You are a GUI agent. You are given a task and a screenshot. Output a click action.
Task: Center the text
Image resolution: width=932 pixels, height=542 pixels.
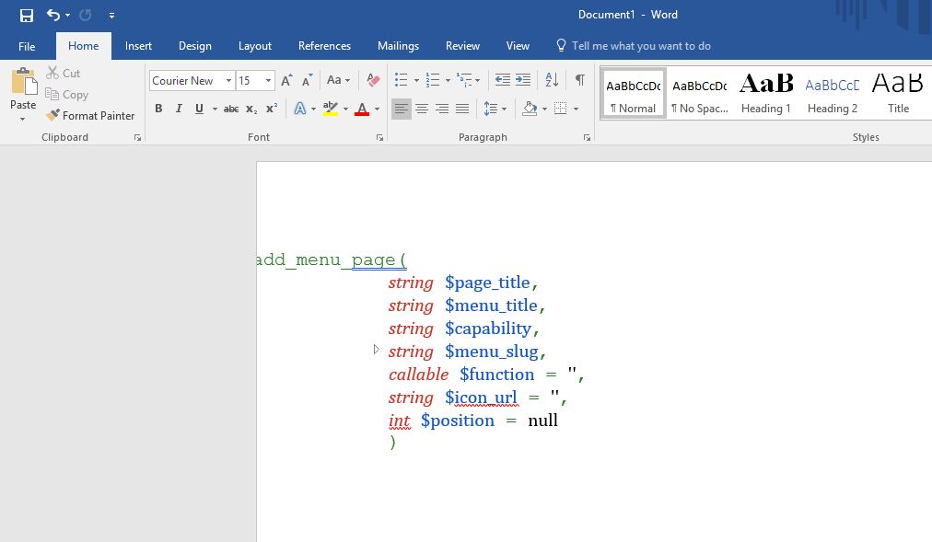tap(422, 109)
